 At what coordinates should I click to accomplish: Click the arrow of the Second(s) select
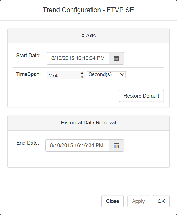122,75
